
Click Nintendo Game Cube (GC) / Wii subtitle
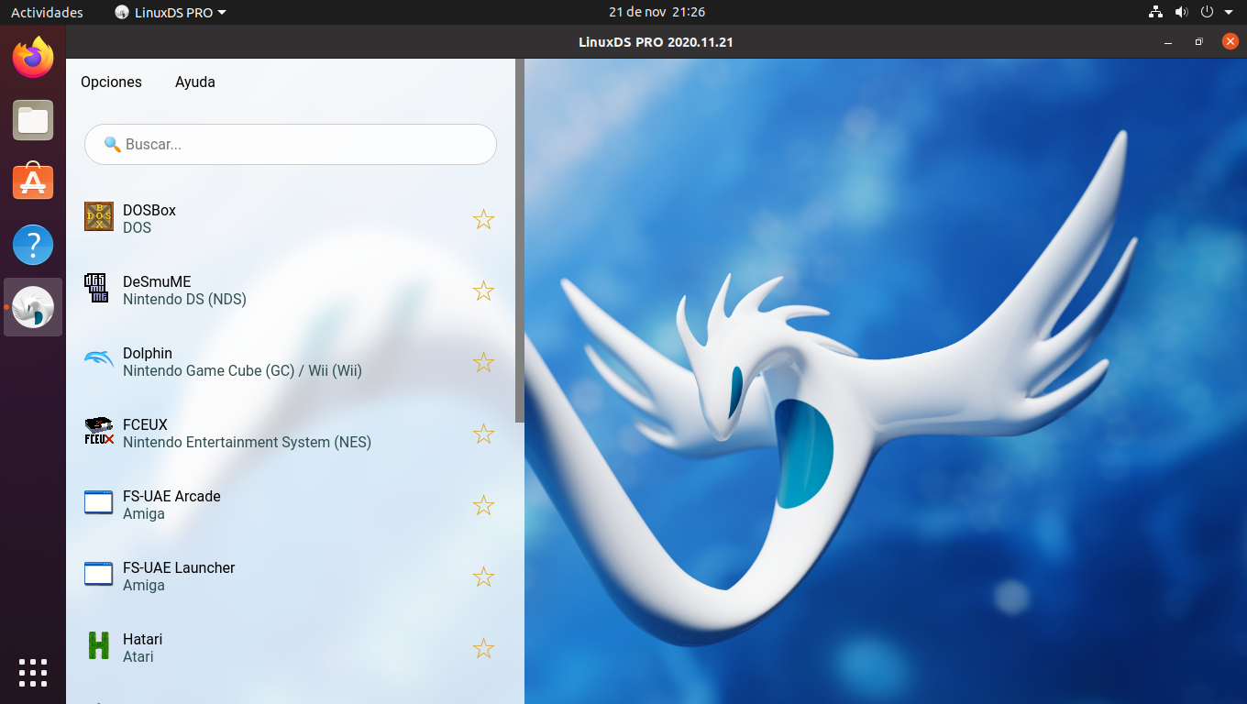coord(242,370)
